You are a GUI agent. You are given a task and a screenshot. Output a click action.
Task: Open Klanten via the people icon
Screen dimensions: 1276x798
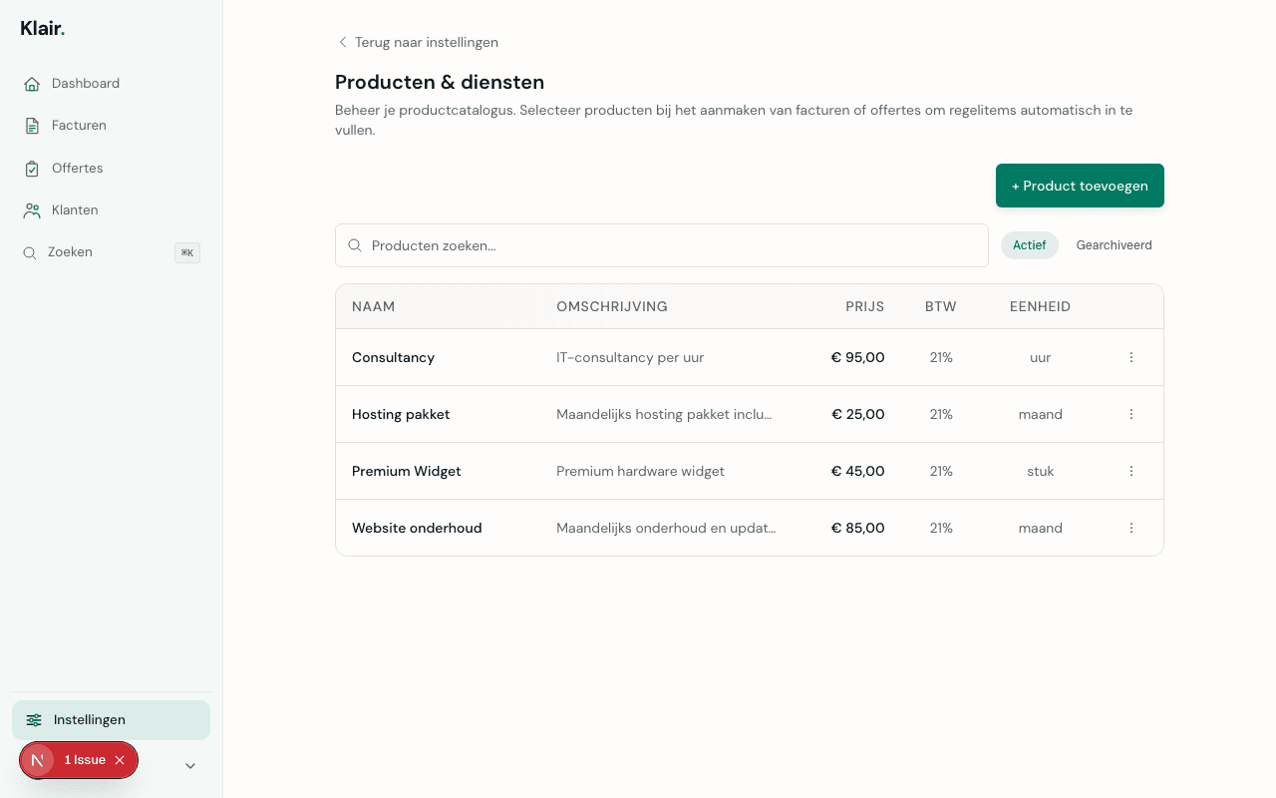coord(31,209)
